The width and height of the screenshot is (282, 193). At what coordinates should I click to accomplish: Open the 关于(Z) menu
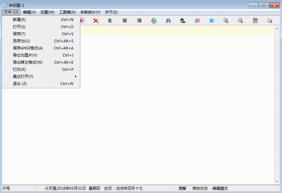pos(111,12)
